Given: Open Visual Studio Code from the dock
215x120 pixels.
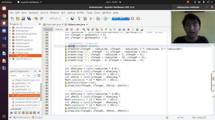Looking at the screenshot, I should point(4,38).
